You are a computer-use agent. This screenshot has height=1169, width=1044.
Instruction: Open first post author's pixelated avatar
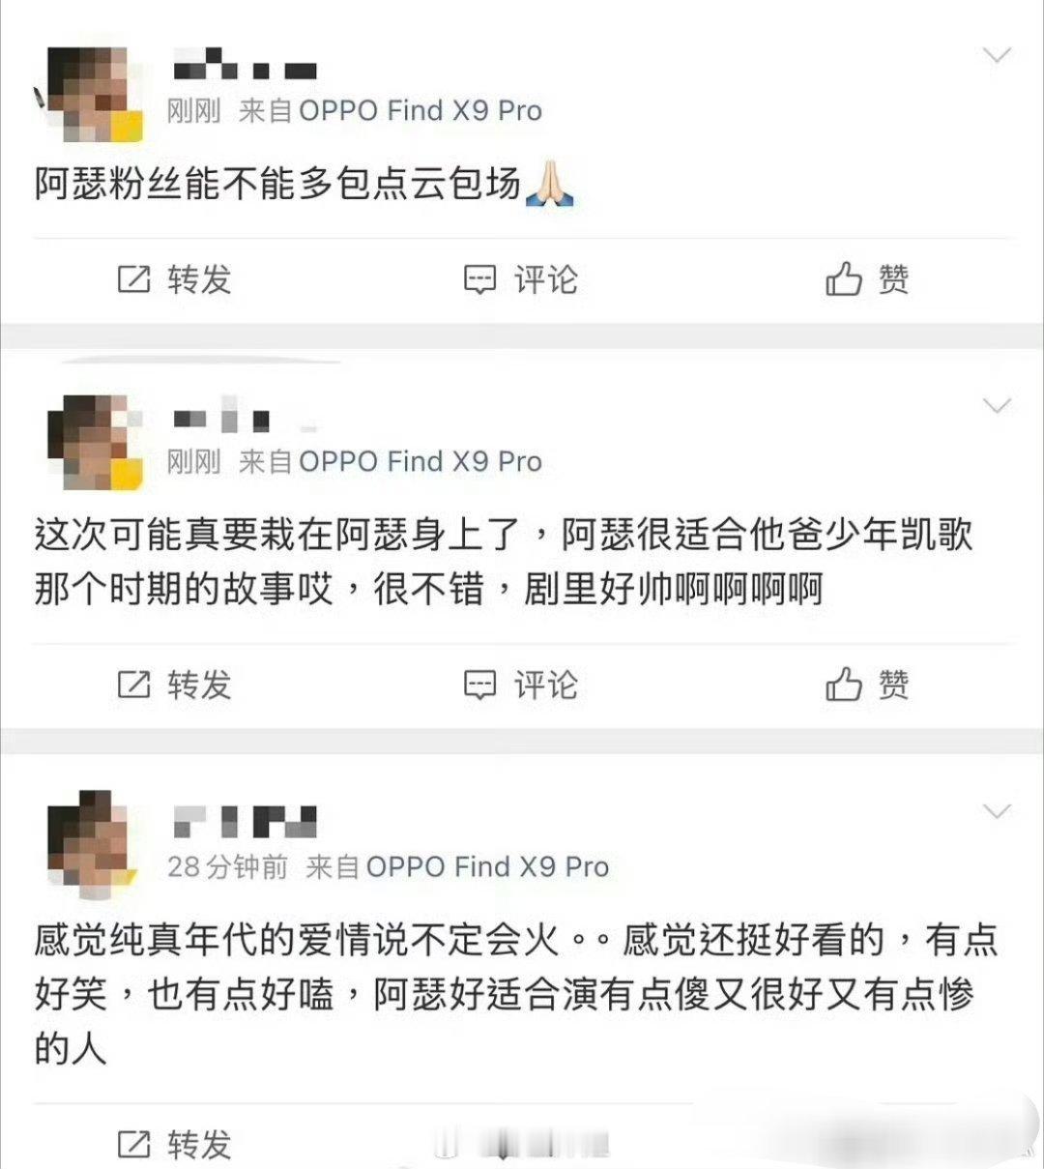[95, 94]
